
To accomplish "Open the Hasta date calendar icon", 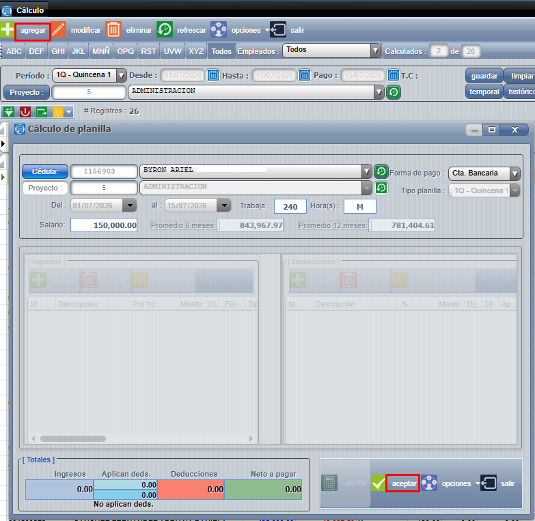I will (305, 75).
